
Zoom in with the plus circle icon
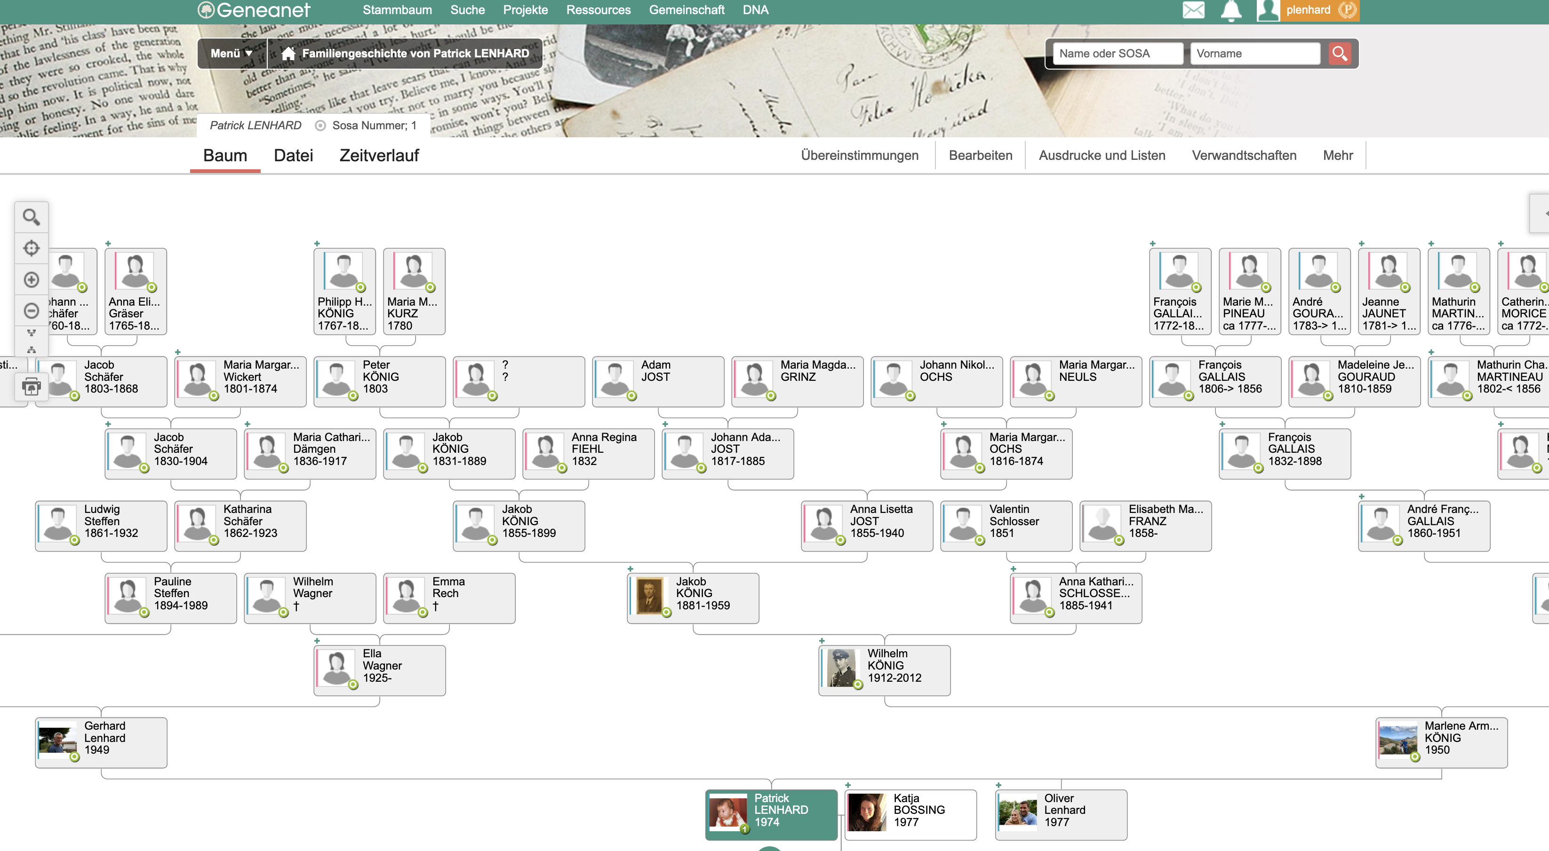(x=31, y=279)
